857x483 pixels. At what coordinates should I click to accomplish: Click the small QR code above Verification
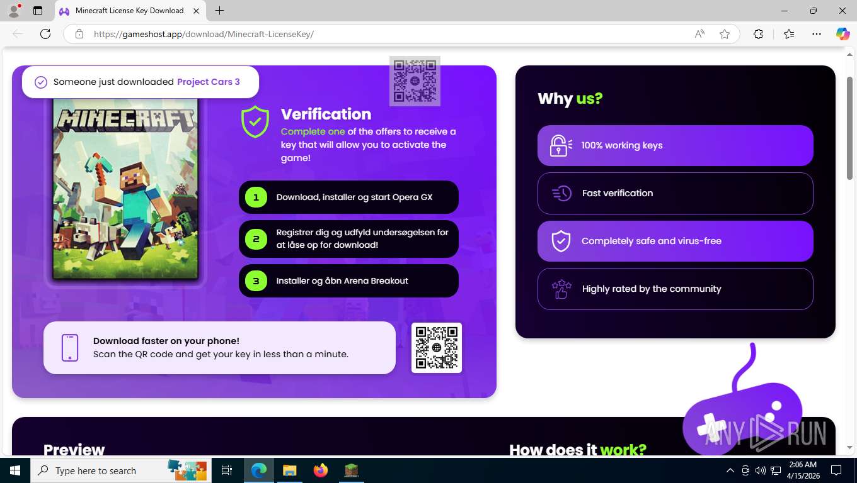(415, 81)
